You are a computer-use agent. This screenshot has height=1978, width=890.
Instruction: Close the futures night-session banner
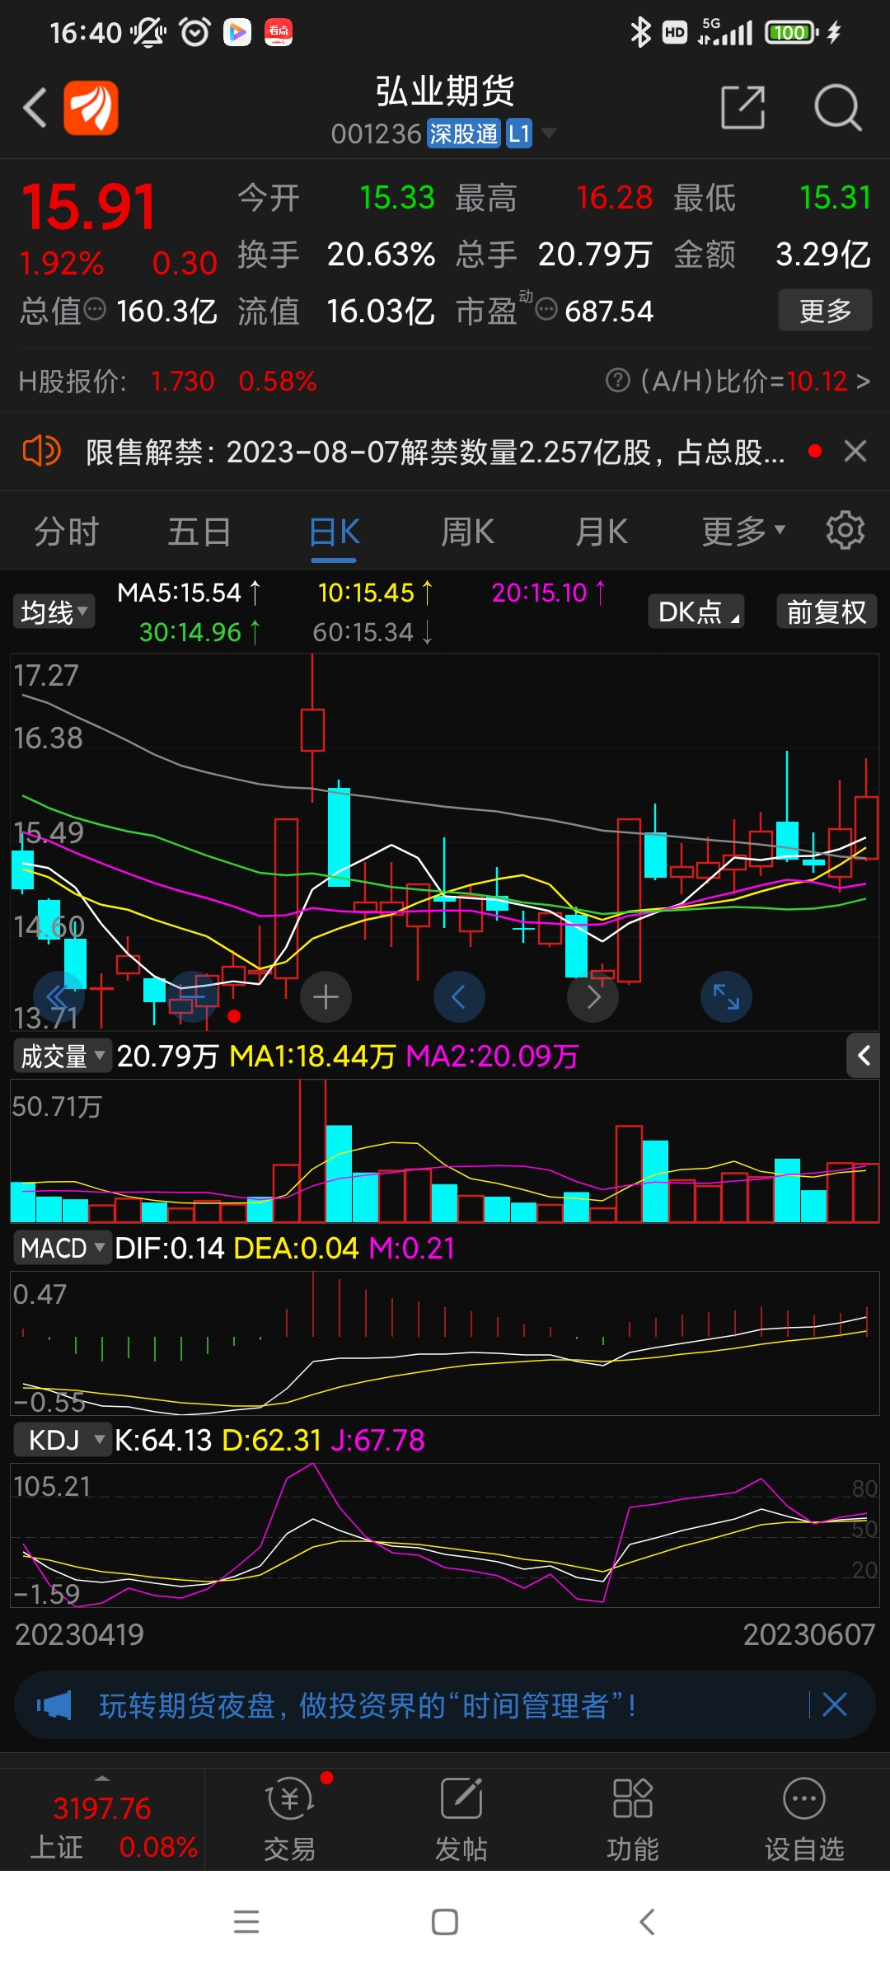coord(835,1704)
